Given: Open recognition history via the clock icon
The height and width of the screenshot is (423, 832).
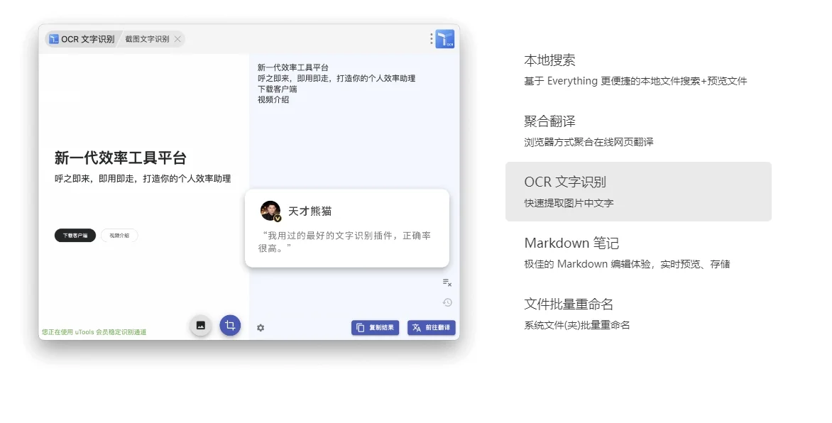Looking at the screenshot, I should (447, 302).
